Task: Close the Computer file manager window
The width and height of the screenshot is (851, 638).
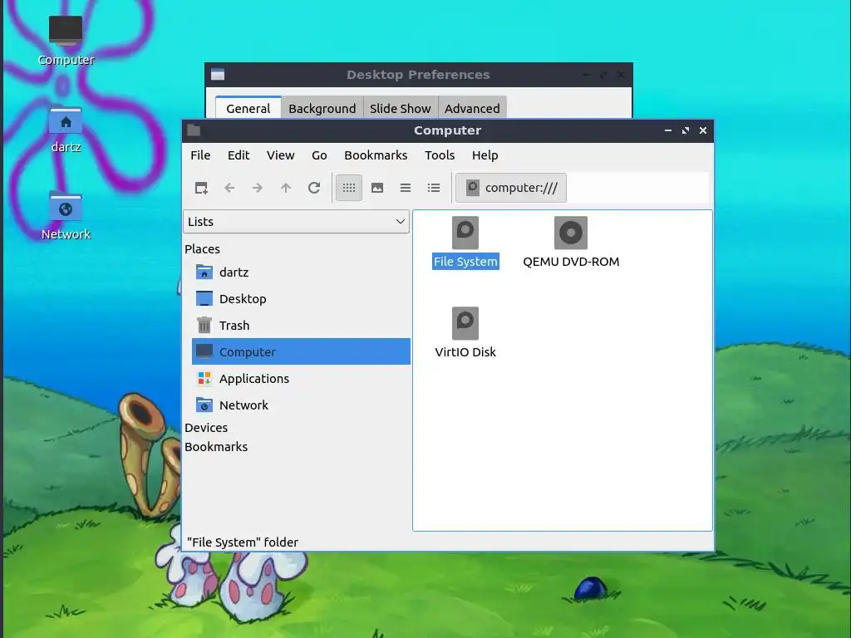Action: click(703, 130)
